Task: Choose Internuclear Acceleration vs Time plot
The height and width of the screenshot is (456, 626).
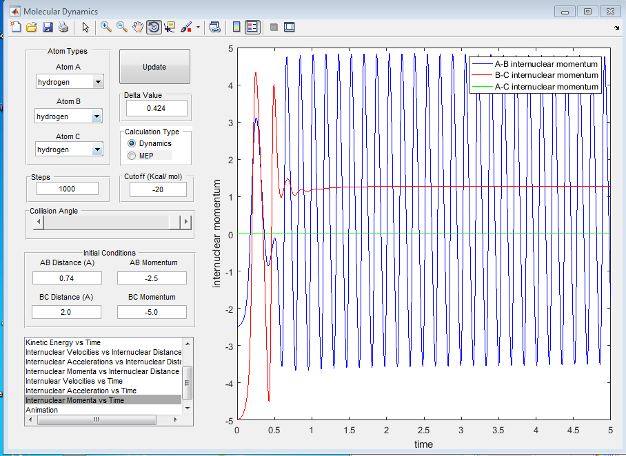Action: (x=81, y=391)
